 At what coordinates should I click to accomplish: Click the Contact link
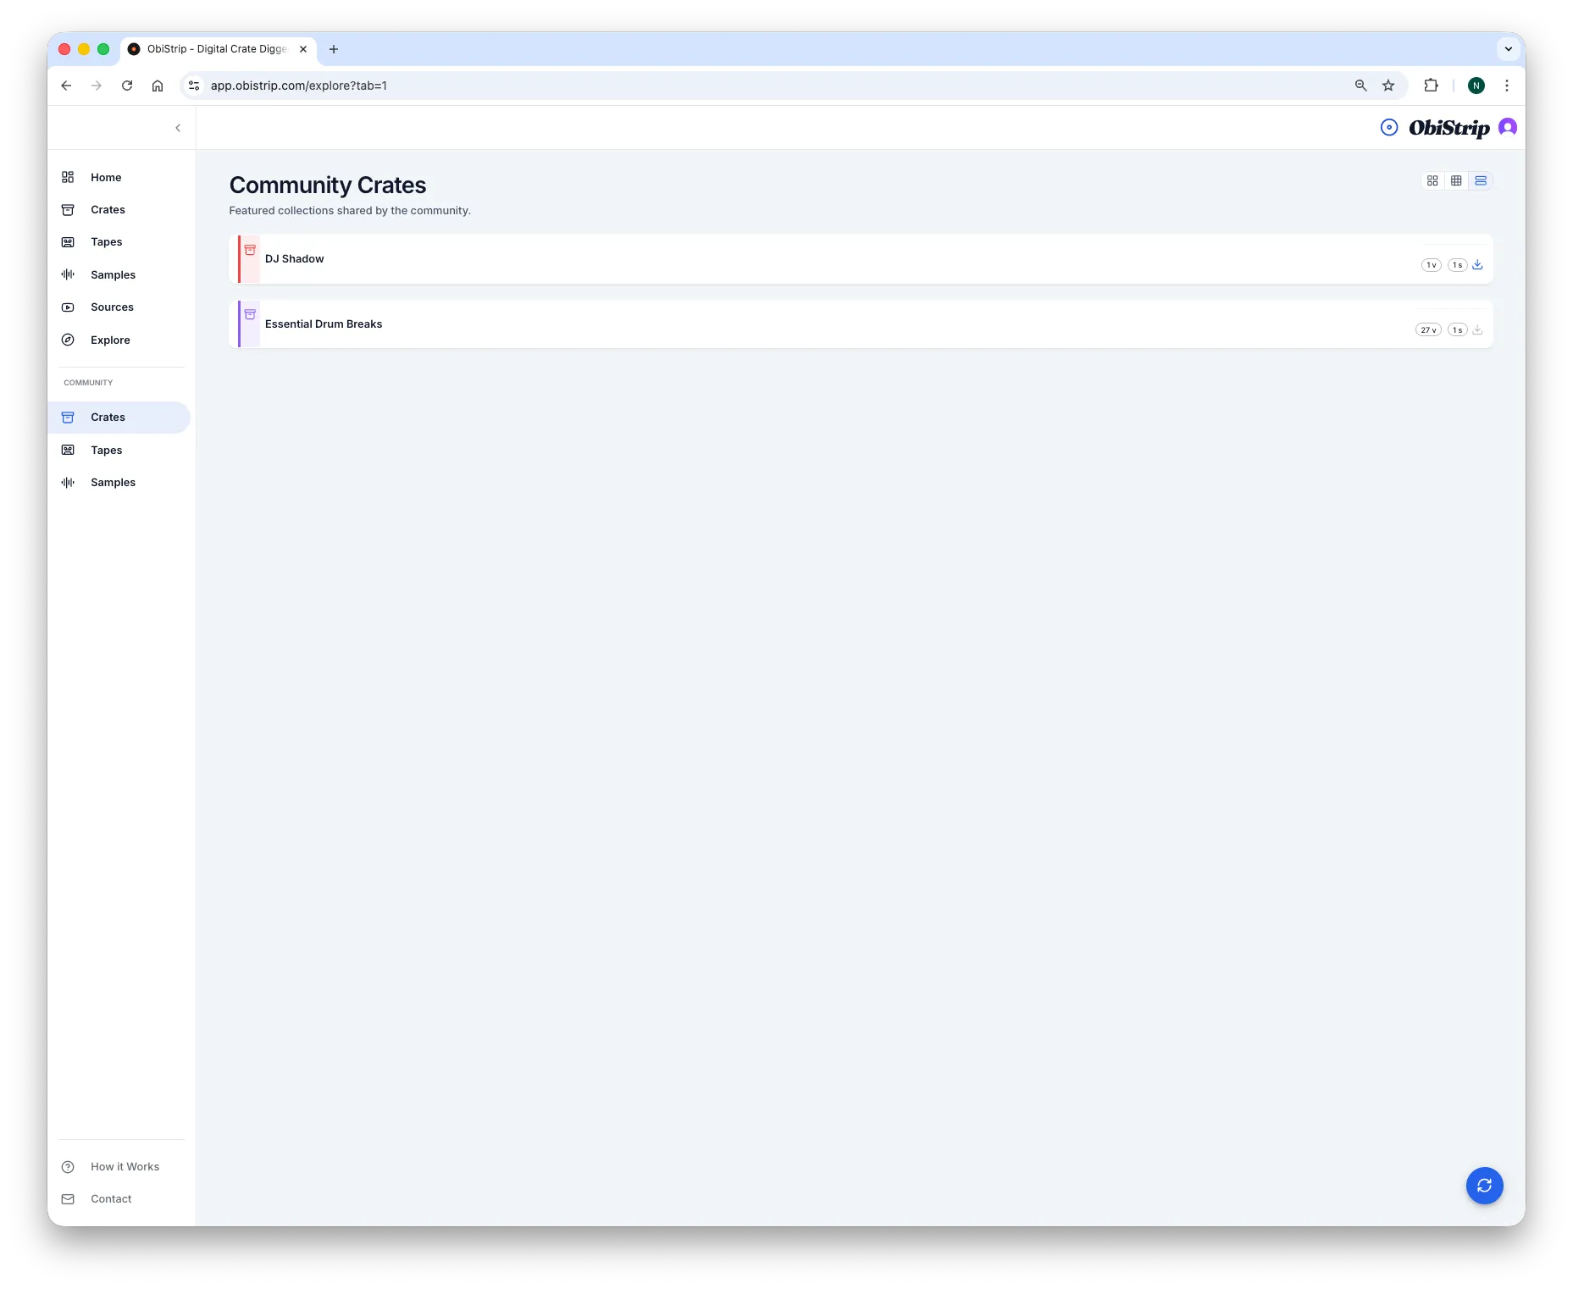coord(110,1198)
